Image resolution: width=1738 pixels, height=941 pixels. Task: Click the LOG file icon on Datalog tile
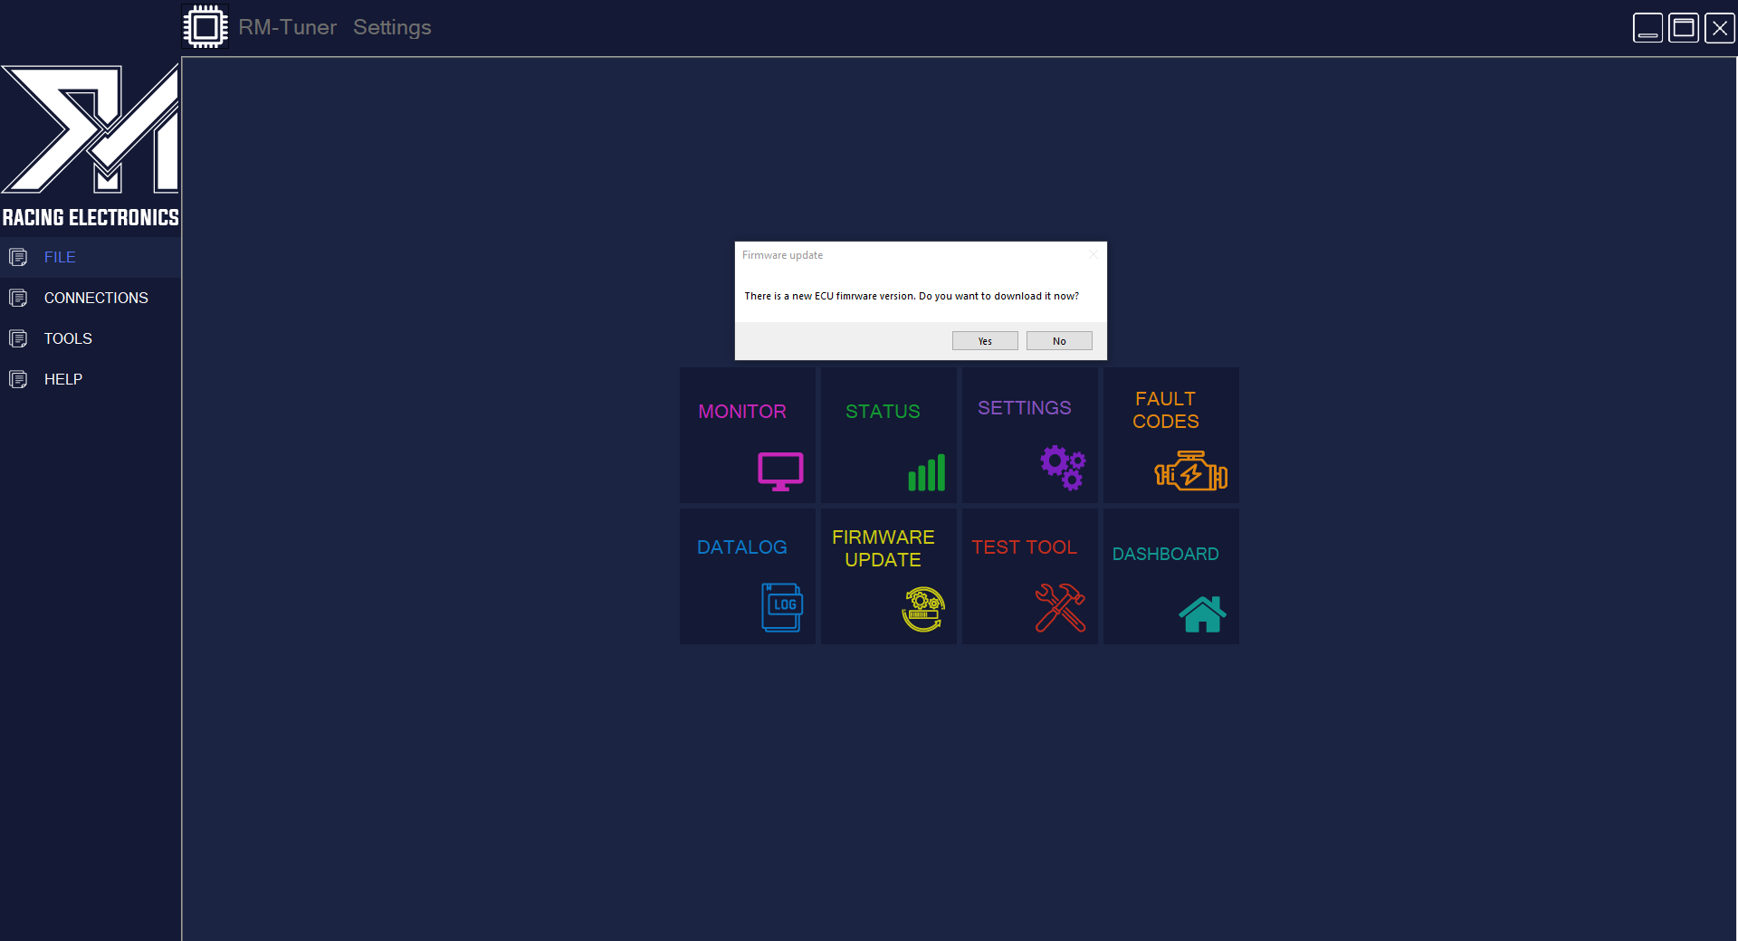tap(782, 607)
